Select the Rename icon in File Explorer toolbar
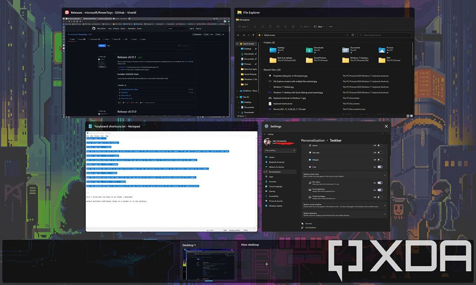 pyautogui.click(x=278, y=26)
